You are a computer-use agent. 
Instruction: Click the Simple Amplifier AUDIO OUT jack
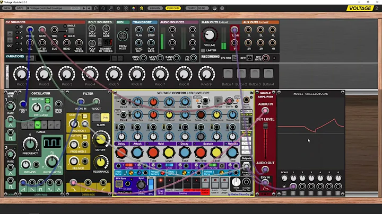265,170
